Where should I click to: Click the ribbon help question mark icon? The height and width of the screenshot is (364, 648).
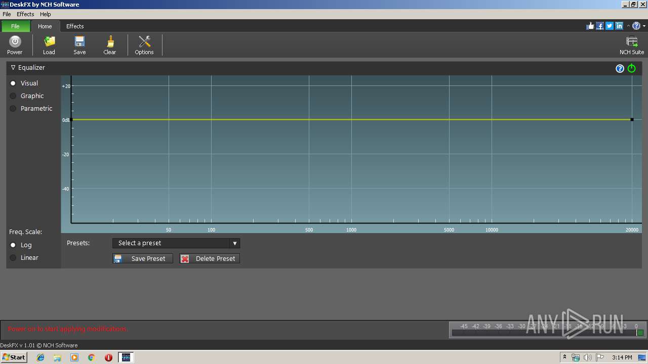click(x=636, y=26)
